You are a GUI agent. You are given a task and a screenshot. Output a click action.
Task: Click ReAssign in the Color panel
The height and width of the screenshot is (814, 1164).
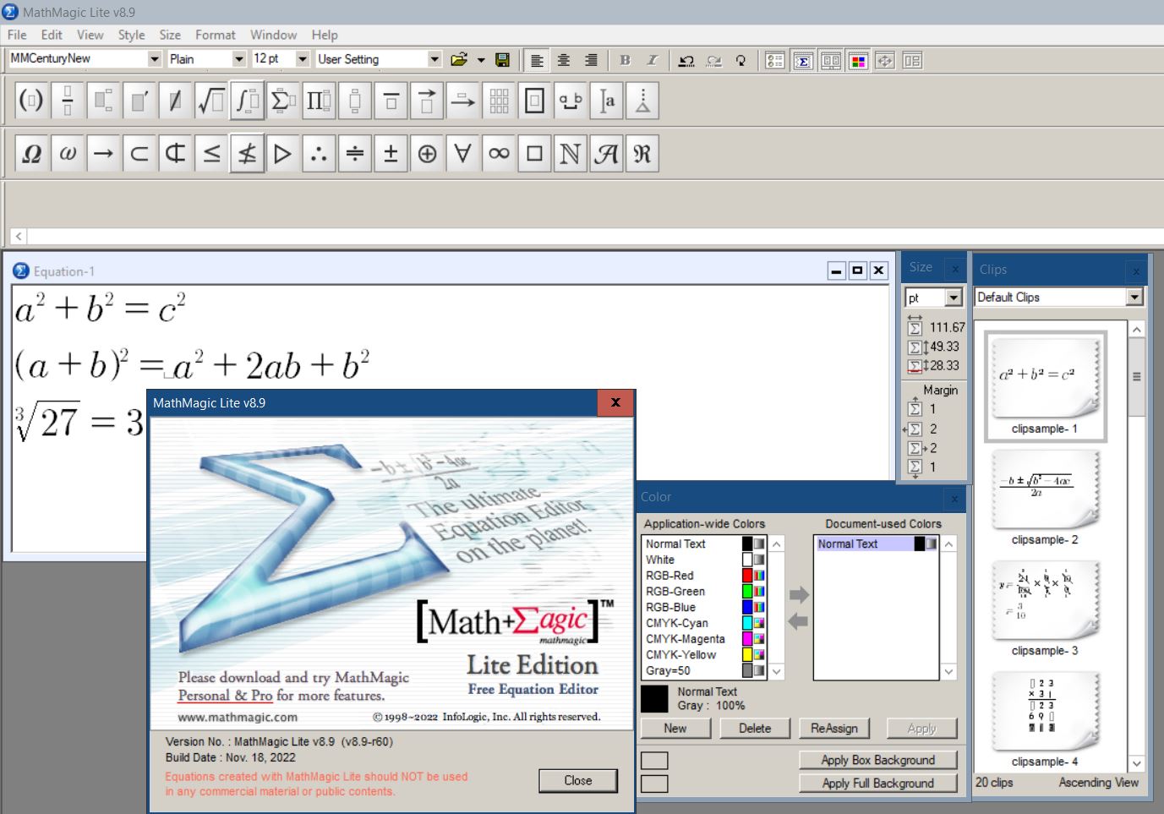[x=834, y=728]
